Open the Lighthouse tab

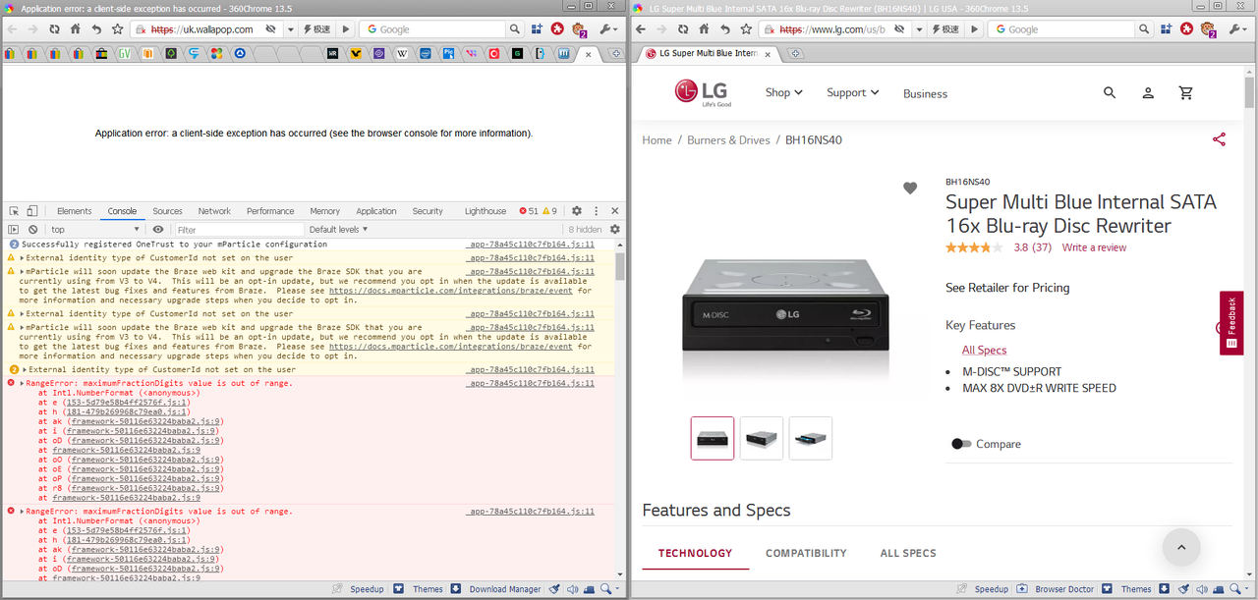point(486,211)
